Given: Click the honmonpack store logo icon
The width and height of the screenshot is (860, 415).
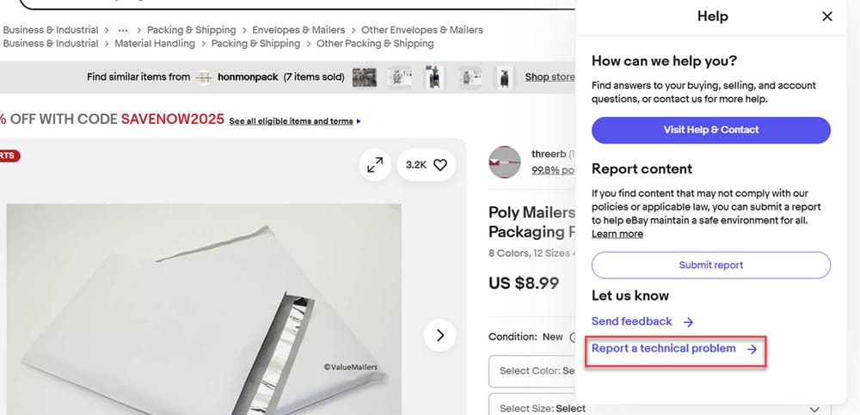Looking at the screenshot, I should click(x=204, y=77).
